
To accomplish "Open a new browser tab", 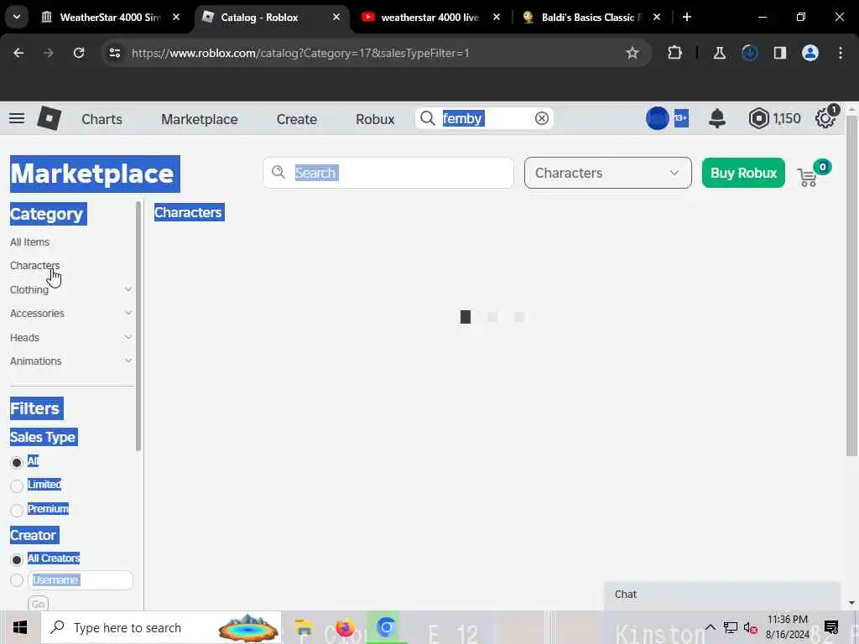I will tap(687, 17).
